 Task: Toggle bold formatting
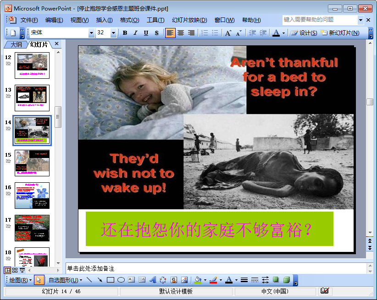pyautogui.click(x=125, y=33)
